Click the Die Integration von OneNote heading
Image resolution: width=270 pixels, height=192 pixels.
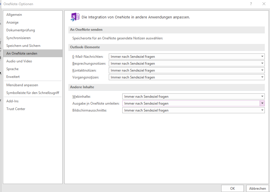(x=136, y=17)
